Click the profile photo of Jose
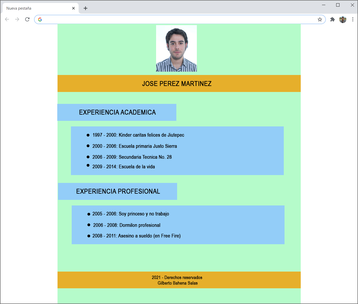Image resolution: width=358 pixels, height=304 pixels. click(176, 48)
